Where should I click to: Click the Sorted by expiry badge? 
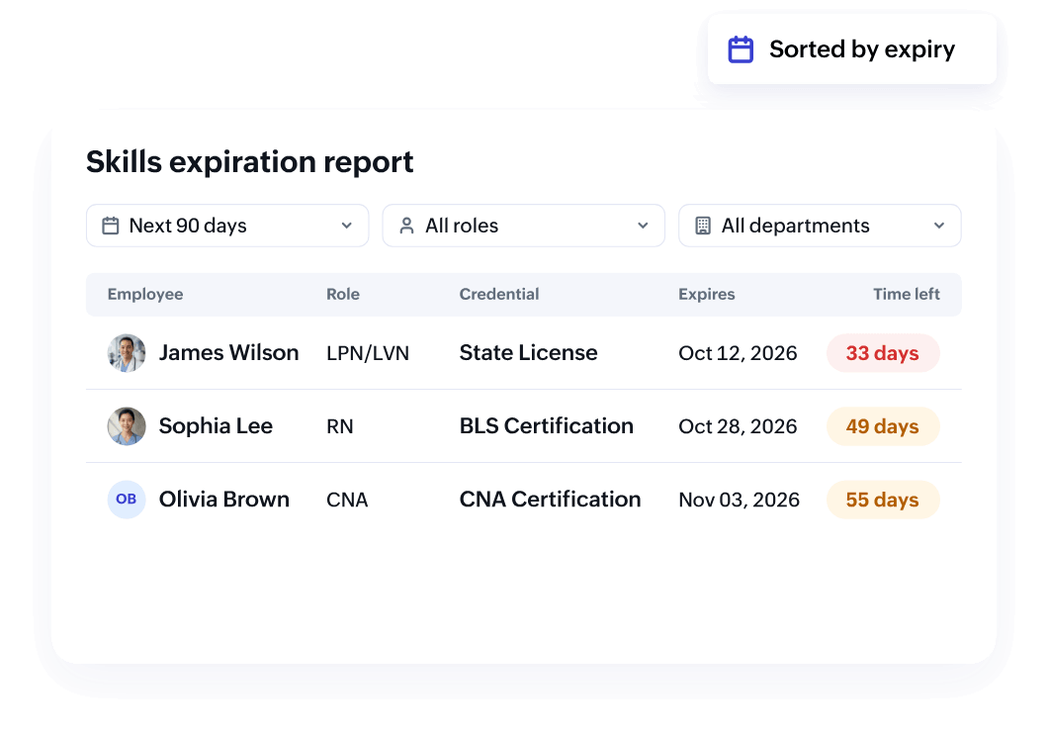click(x=851, y=49)
